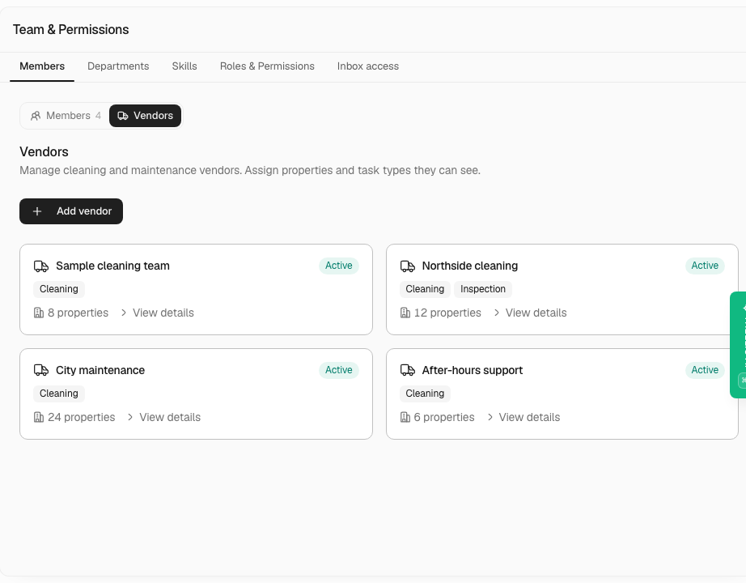This screenshot has height=583, width=746.
Task: Open the Departments tab
Action: [118, 66]
